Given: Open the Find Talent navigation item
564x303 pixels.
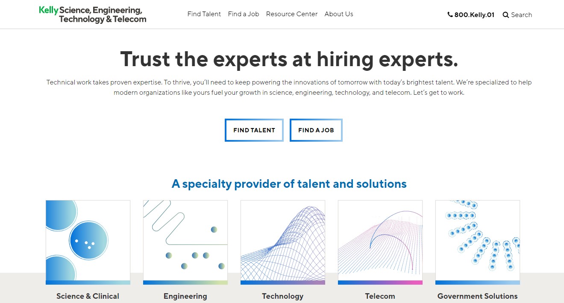Looking at the screenshot, I should click(204, 14).
